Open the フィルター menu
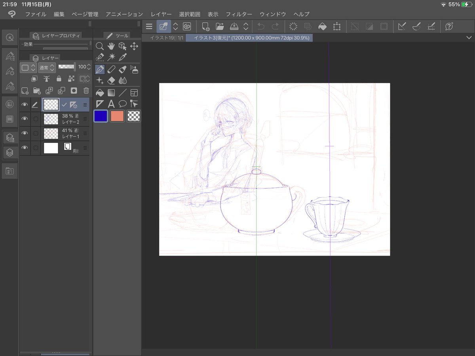This screenshot has width=475, height=356. click(x=239, y=14)
